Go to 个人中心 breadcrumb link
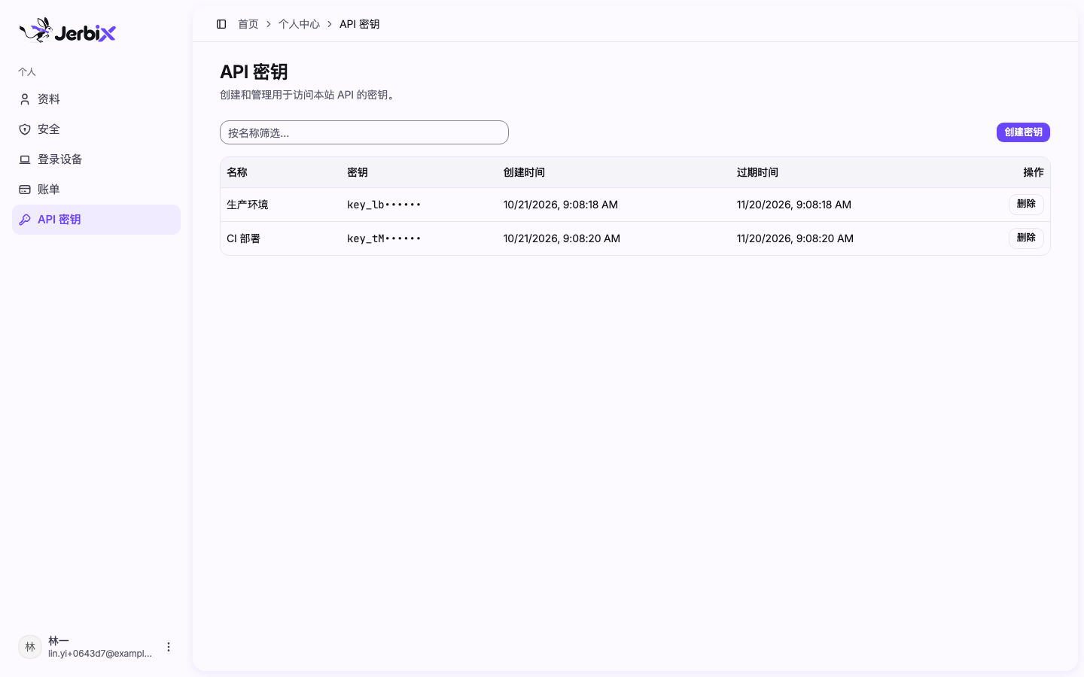The width and height of the screenshot is (1084, 677). point(299,24)
